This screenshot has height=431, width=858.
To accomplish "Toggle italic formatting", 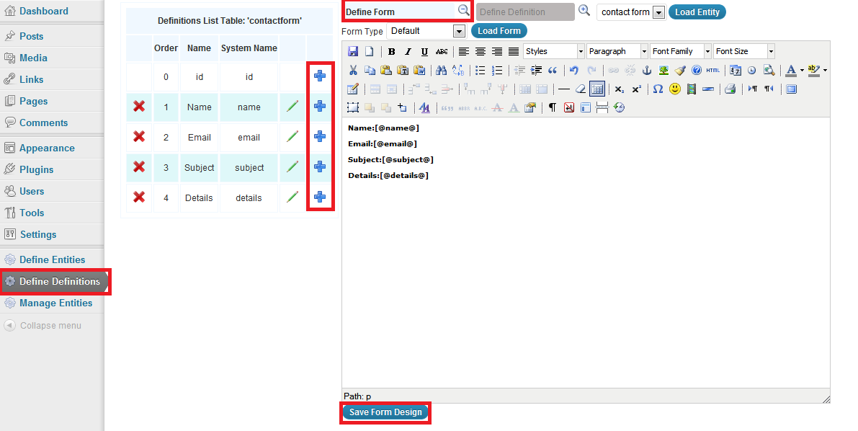I will [x=408, y=51].
